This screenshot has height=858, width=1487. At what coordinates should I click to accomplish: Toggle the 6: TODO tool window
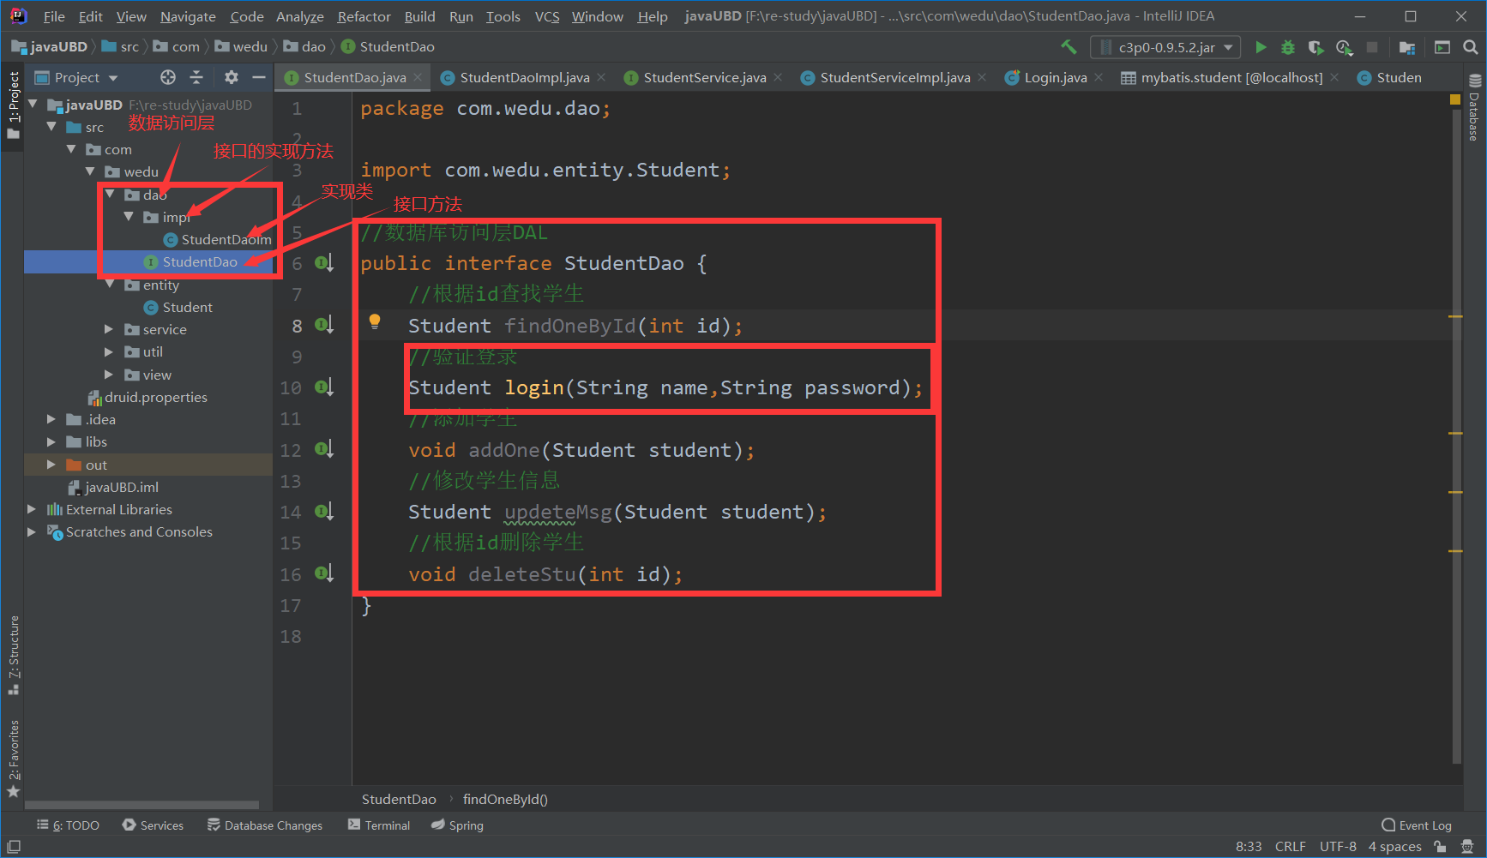coord(68,825)
